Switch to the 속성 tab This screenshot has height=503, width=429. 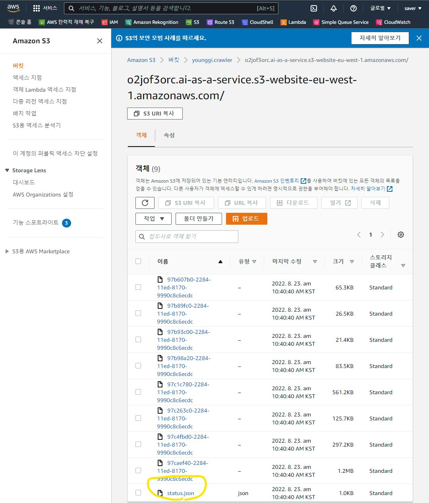pyautogui.click(x=169, y=135)
